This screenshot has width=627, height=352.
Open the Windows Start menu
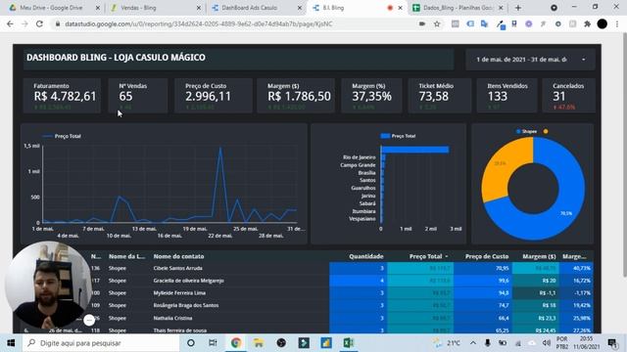(11, 343)
